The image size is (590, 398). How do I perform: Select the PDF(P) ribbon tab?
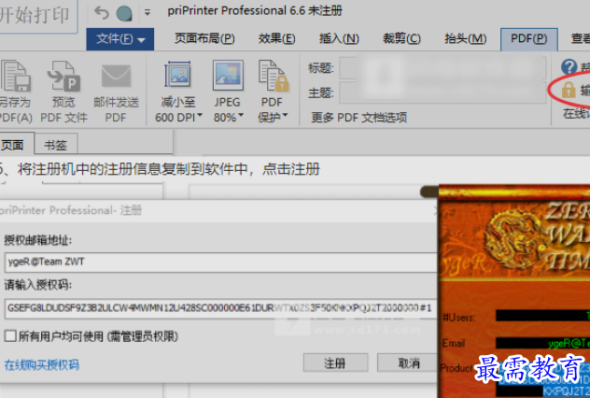pyautogui.click(x=528, y=39)
